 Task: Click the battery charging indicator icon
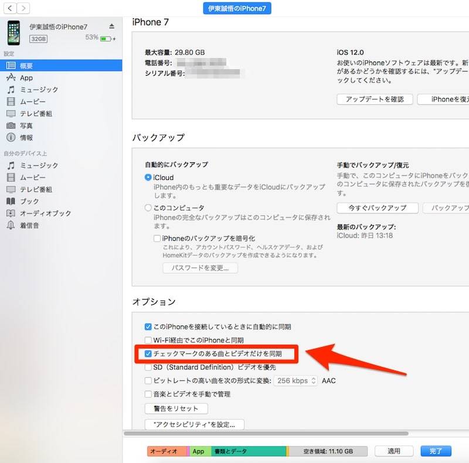108,39
